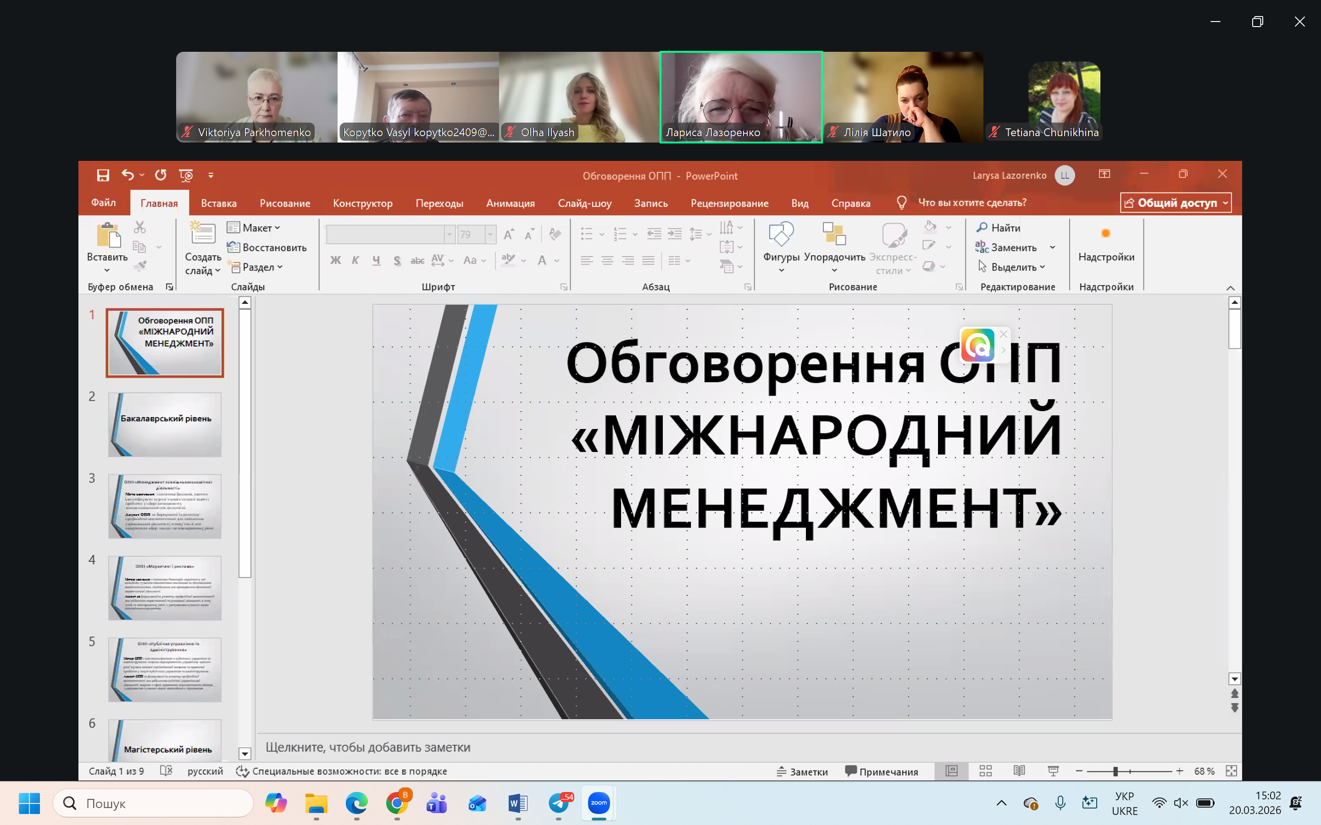Screen dimensions: 1321x825
Task: Switch to the Вставка ribbon tab
Action: coord(218,203)
